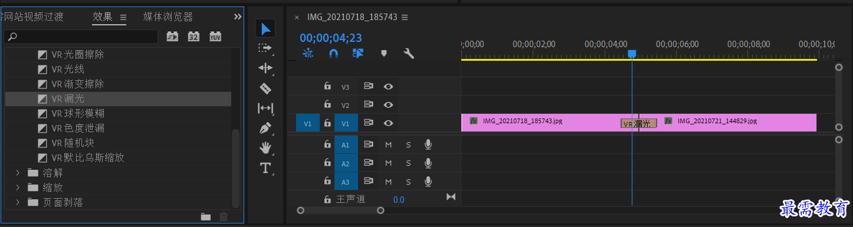Toggle V1 track lock

coord(327,123)
